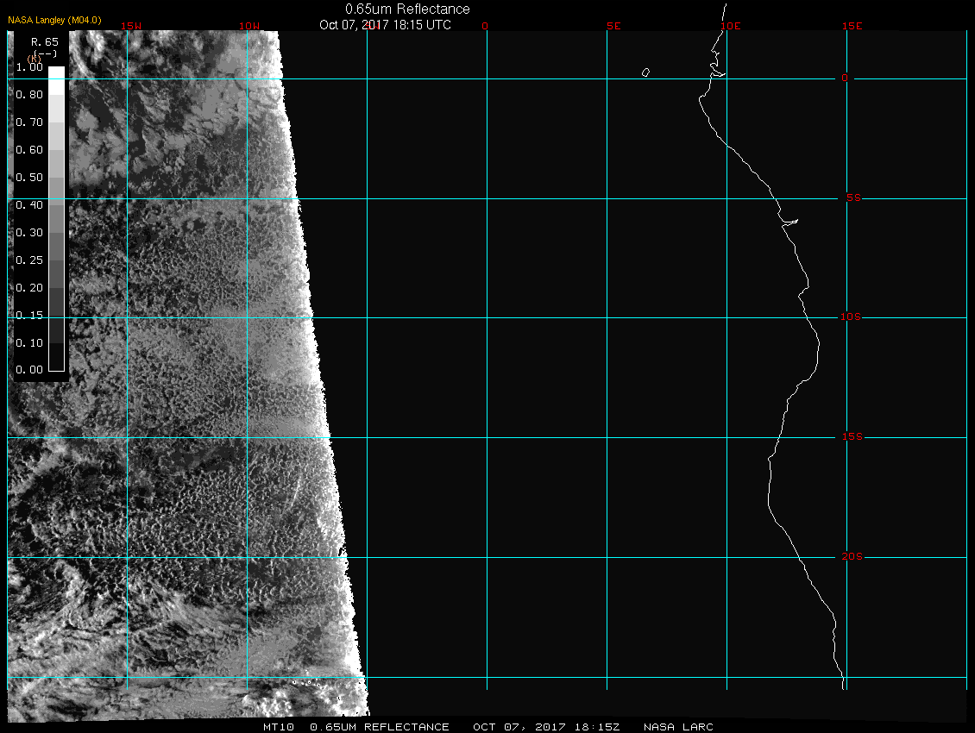The height and width of the screenshot is (733, 975).
Task: Click the small island outline near the equator
Action: (x=645, y=72)
